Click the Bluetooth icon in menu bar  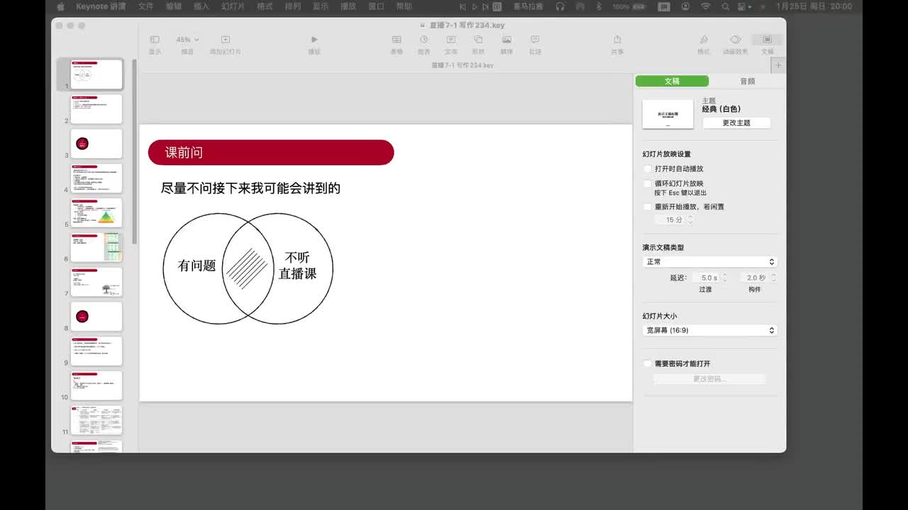click(x=598, y=6)
